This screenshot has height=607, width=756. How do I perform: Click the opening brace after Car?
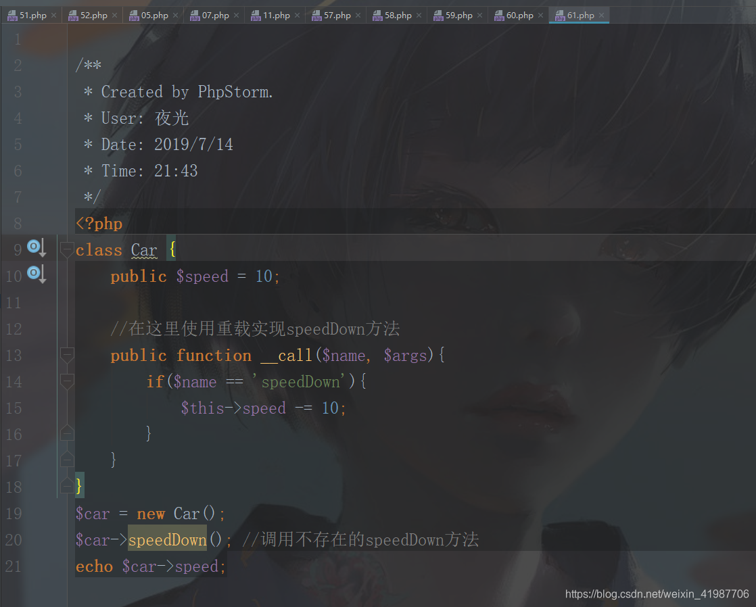click(x=172, y=249)
